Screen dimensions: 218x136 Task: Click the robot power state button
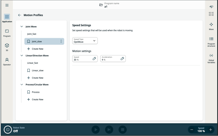pyautogui.click(x=8, y=129)
